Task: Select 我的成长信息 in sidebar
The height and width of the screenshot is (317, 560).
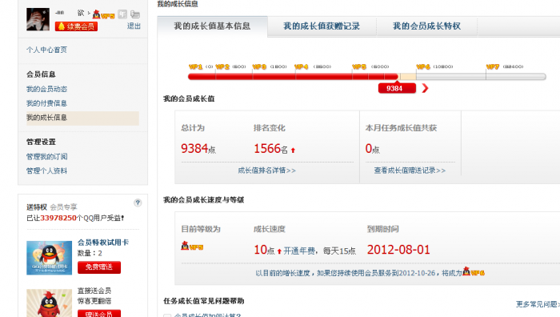Action: (x=82, y=118)
